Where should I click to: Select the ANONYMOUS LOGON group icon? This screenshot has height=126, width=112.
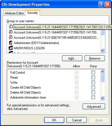[11, 48]
